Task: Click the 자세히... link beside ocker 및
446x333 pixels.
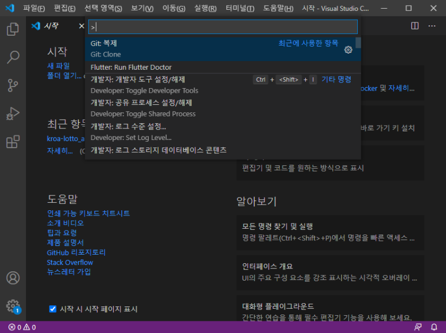Action: click(x=401, y=88)
